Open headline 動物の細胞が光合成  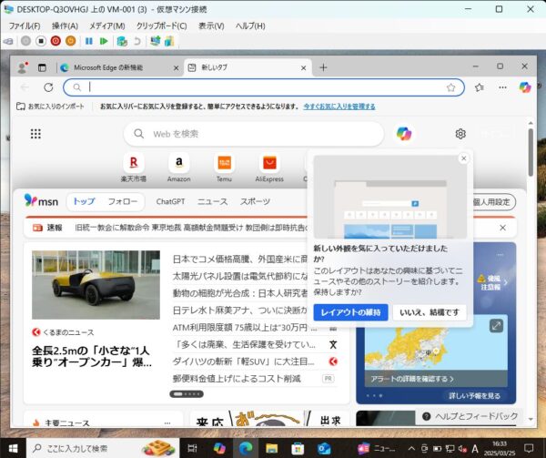coord(240,293)
